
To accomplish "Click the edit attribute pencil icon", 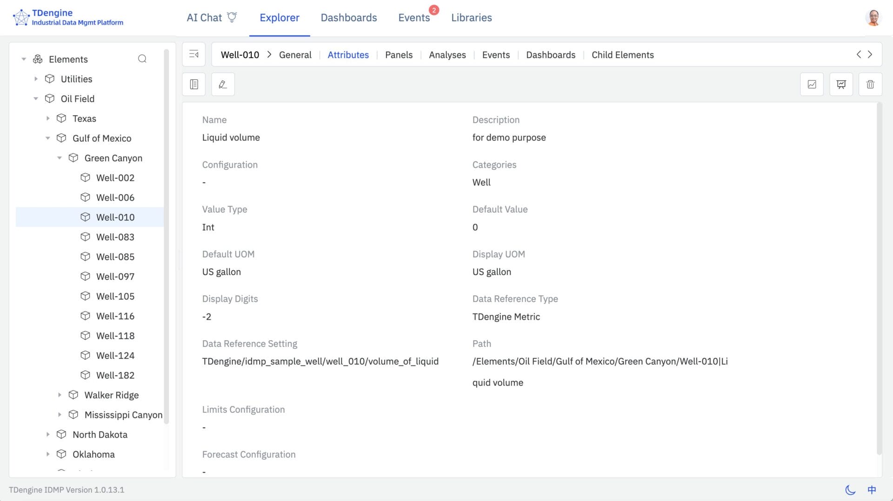I will pos(223,85).
